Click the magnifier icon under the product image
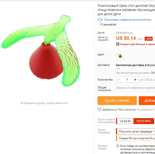Image resolution: width=155 pixels, height=154 pixels. point(22,103)
